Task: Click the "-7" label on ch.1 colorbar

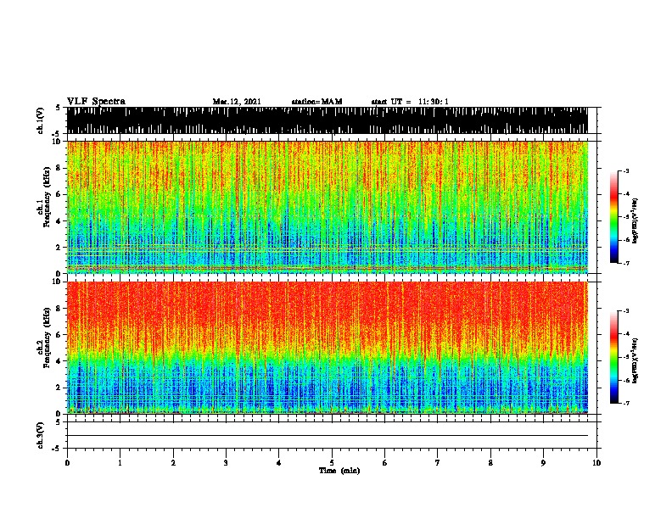Action: tap(625, 264)
